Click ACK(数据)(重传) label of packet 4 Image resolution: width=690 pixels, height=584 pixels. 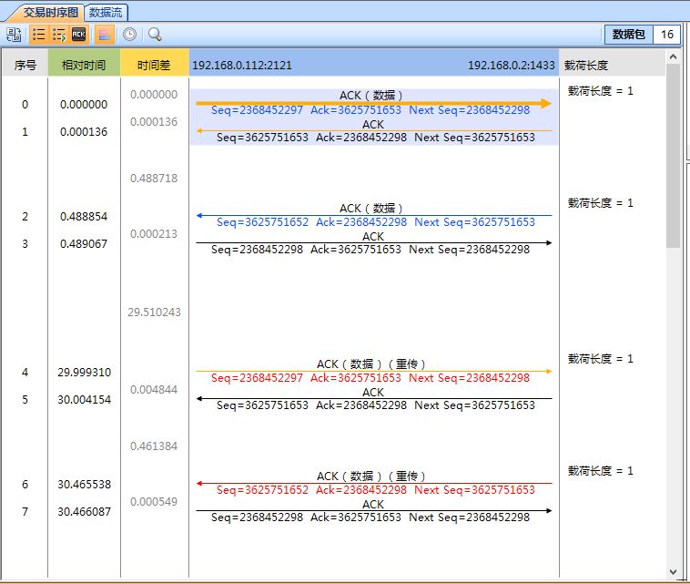(x=371, y=364)
